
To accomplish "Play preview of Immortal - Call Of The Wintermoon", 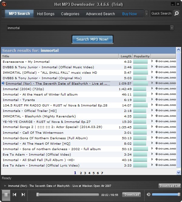I will click(x=152, y=132).
